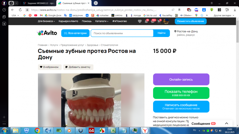Launch Google Chrome from taskbar
239x134 pixels.
point(37,131)
